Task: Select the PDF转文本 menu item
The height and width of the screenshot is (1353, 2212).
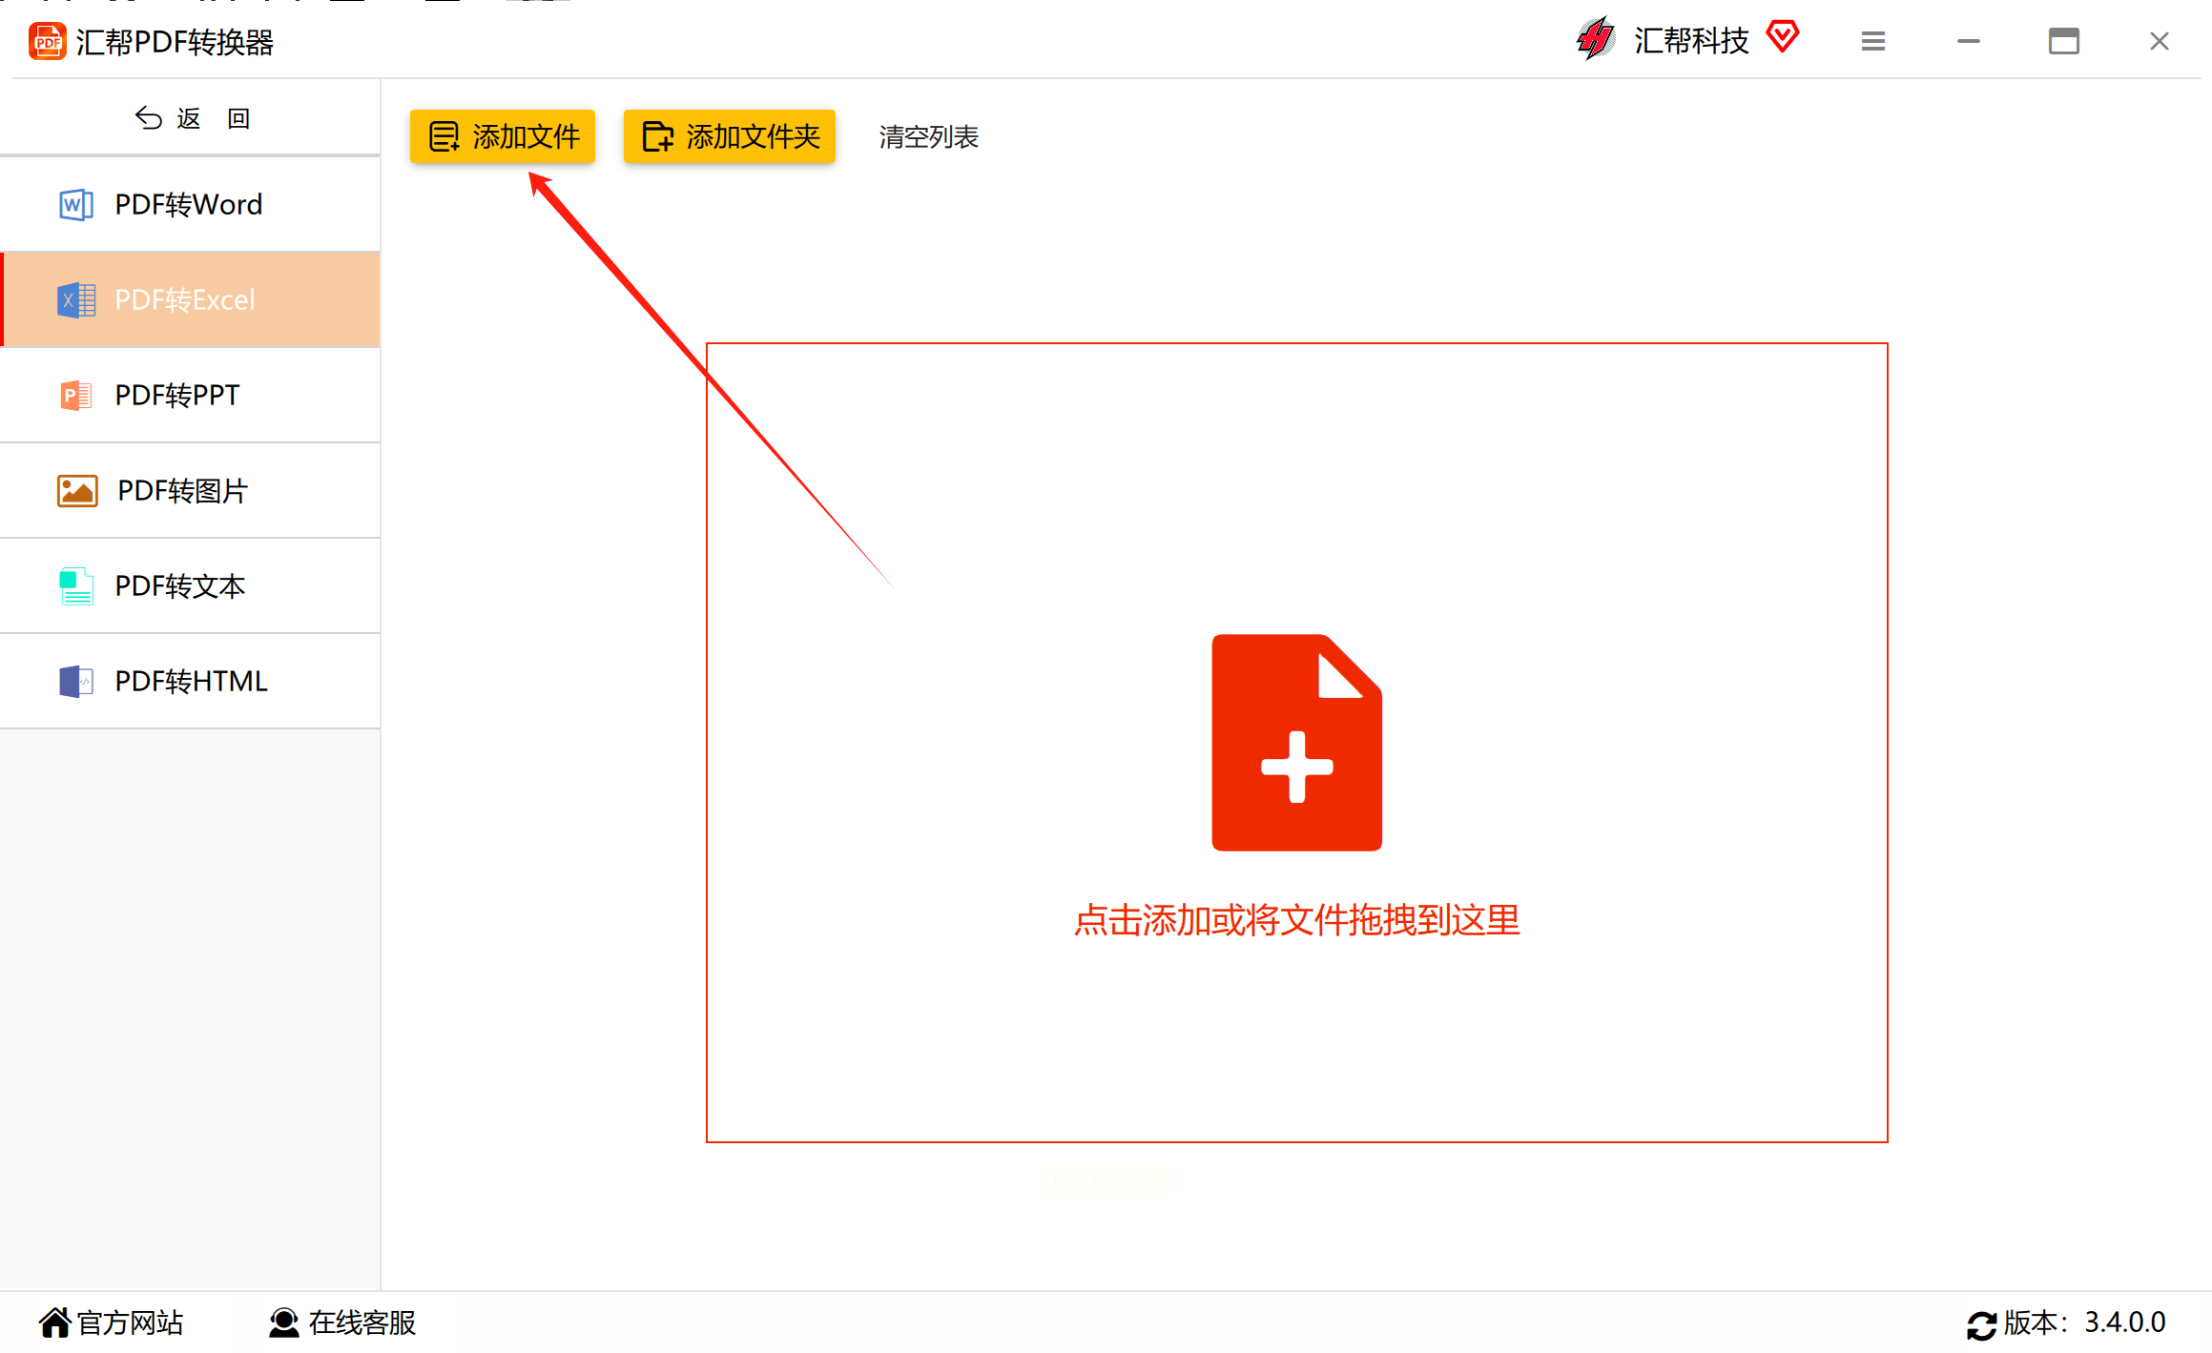Action: pos(191,585)
